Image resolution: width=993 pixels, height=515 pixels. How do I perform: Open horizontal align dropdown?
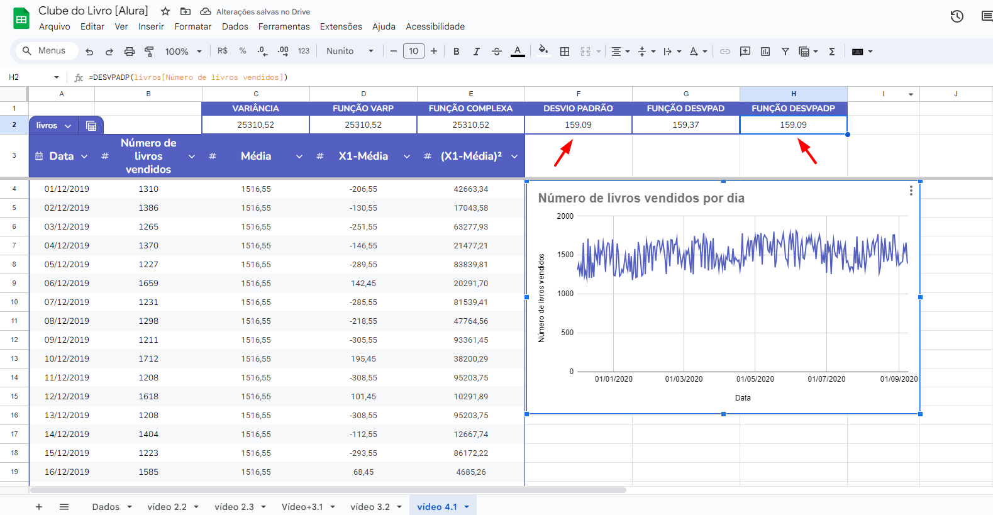(621, 52)
